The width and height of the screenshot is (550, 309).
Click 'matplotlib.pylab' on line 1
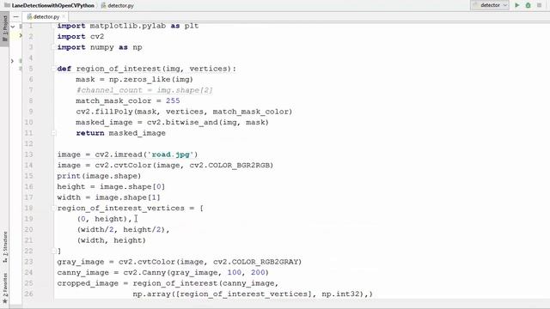click(x=128, y=26)
